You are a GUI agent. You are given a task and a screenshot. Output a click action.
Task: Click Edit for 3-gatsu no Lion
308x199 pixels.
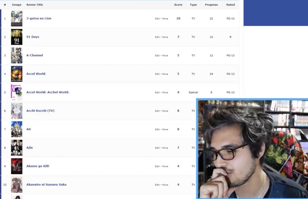(x=157, y=19)
